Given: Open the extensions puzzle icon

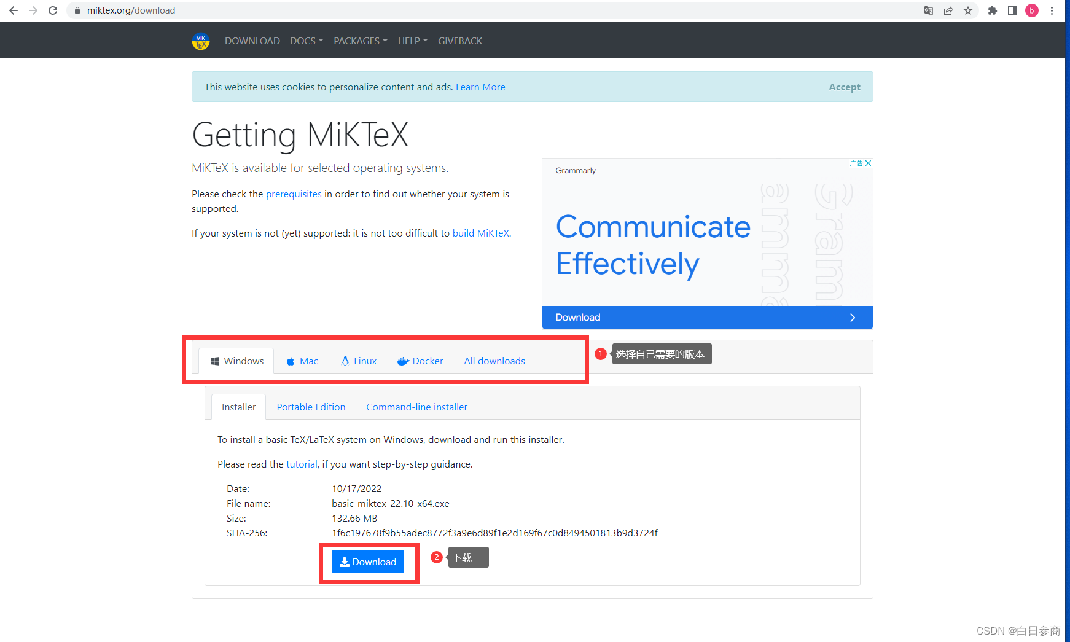Looking at the screenshot, I should click(x=992, y=10).
